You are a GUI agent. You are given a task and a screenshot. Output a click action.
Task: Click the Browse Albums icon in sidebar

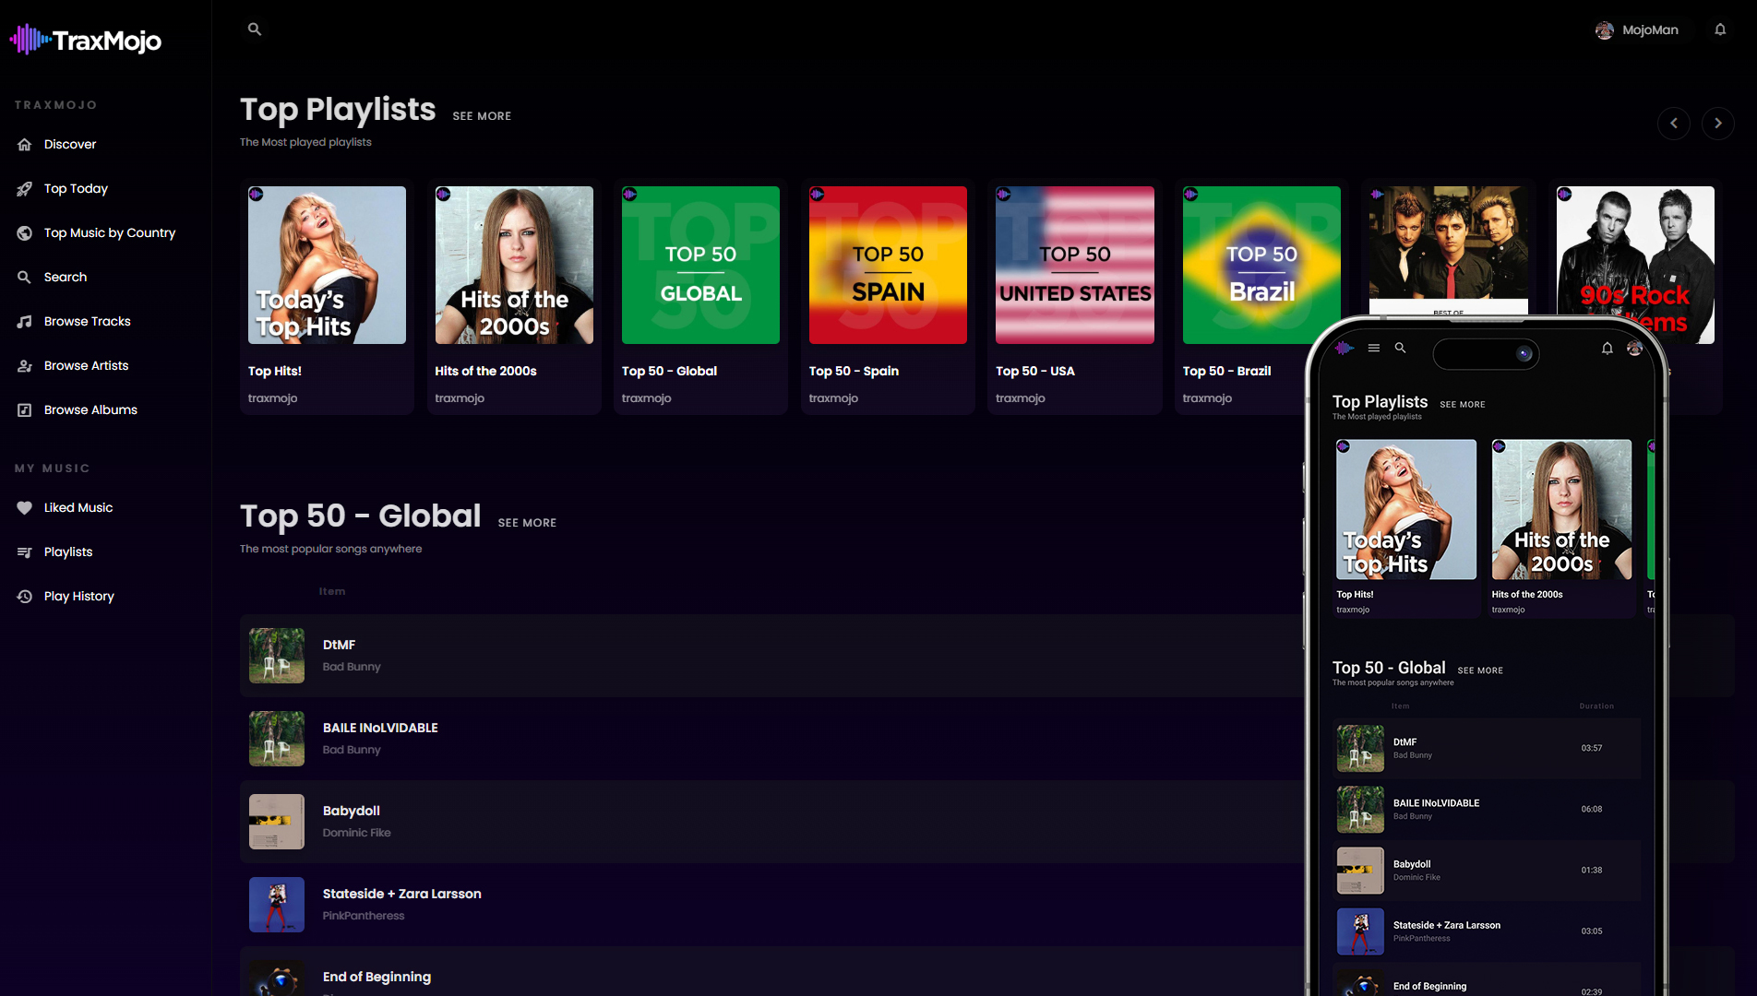(x=25, y=410)
